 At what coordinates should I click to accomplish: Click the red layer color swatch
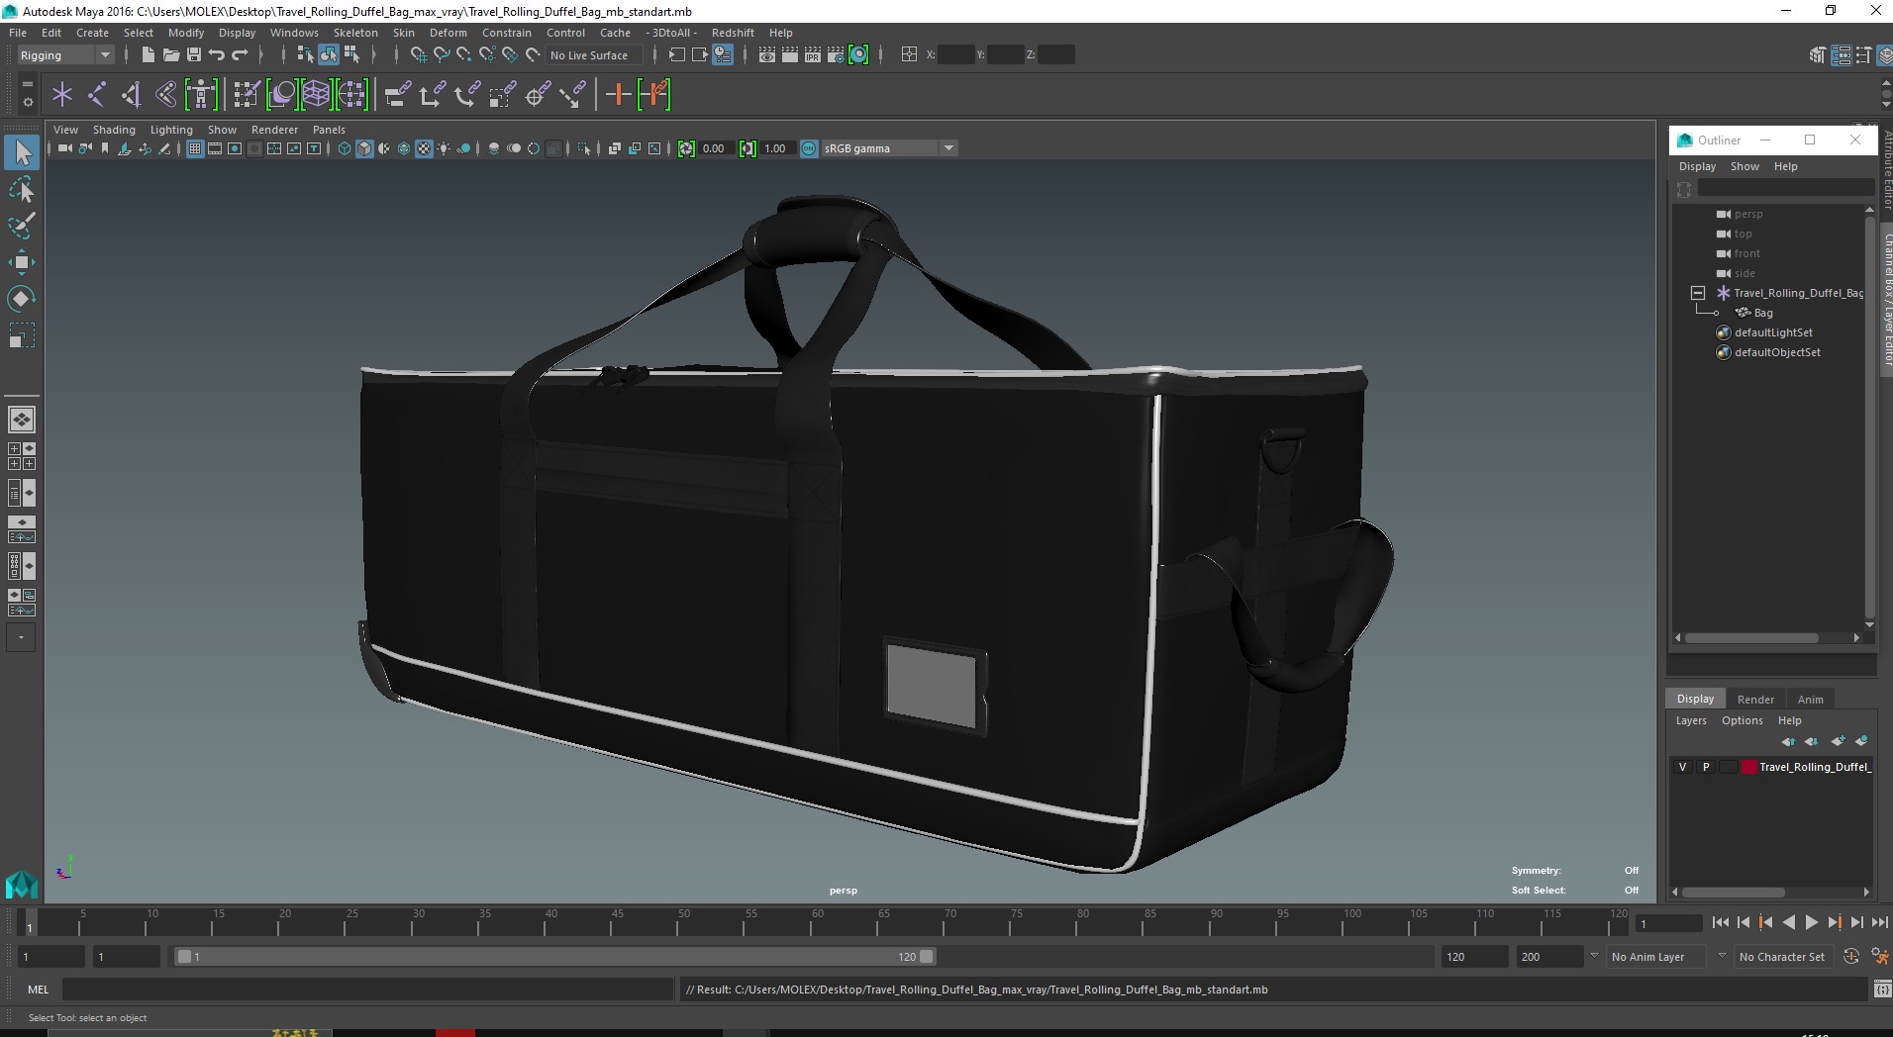pyautogui.click(x=1748, y=767)
